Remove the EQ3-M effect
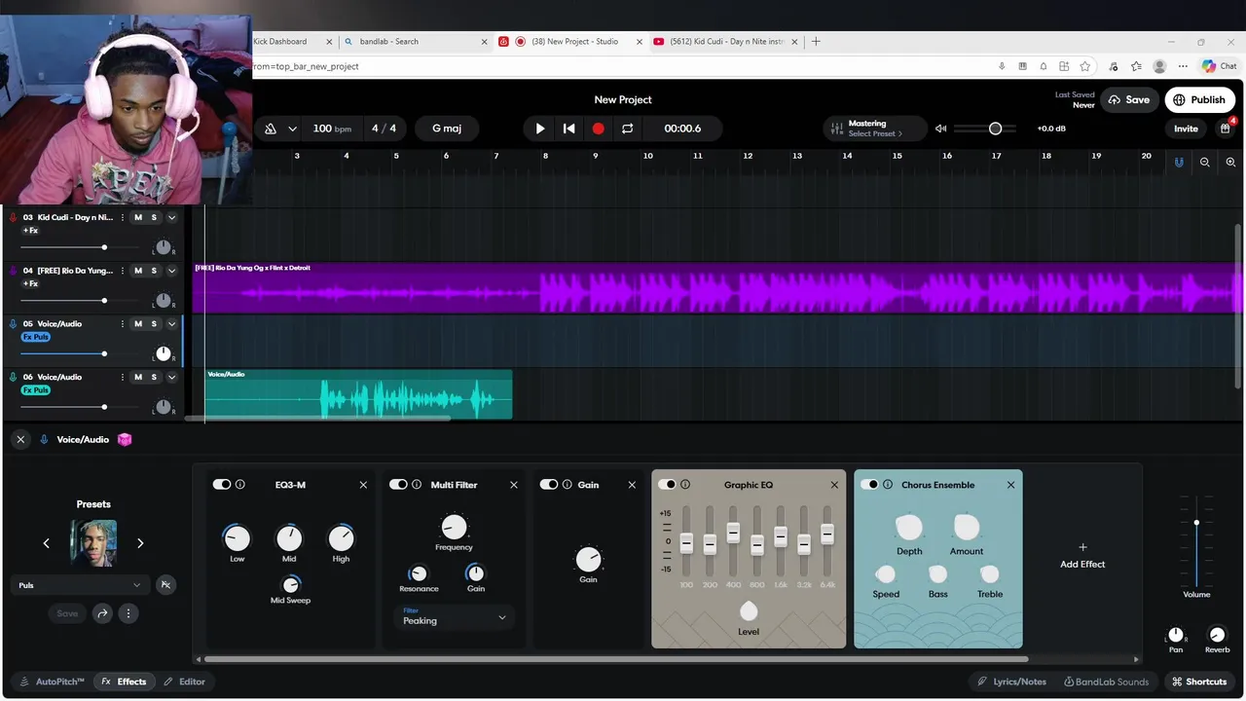This screenshot has height=701, width=1246. [363, 485]
